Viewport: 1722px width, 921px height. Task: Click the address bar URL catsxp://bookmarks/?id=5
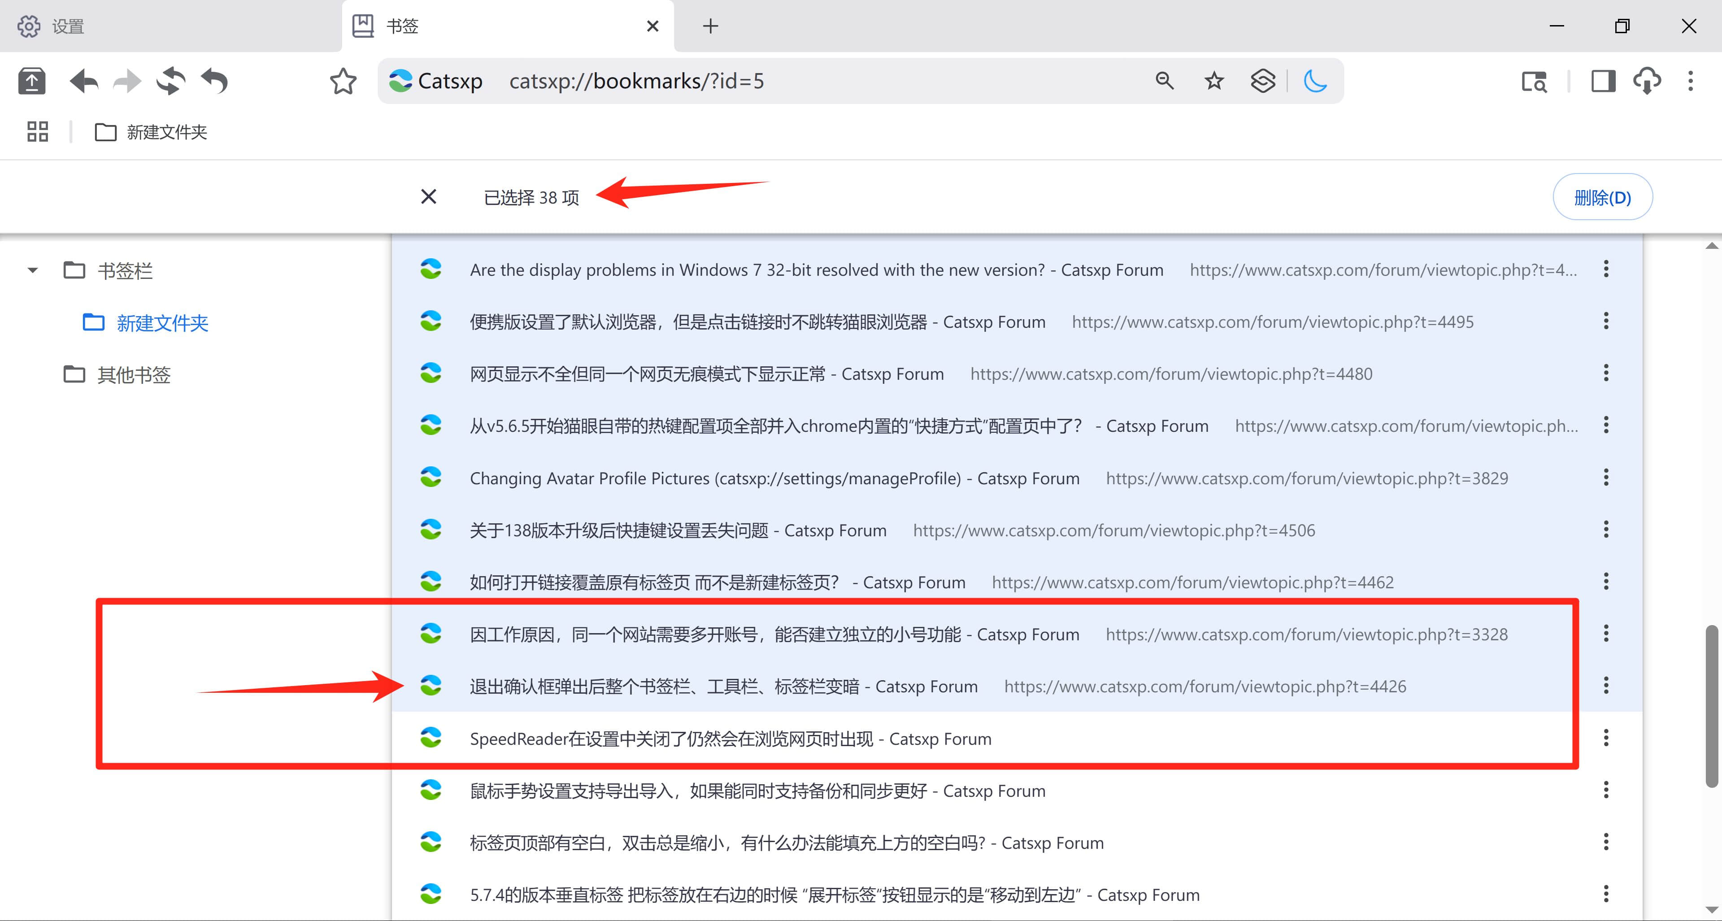636,82
